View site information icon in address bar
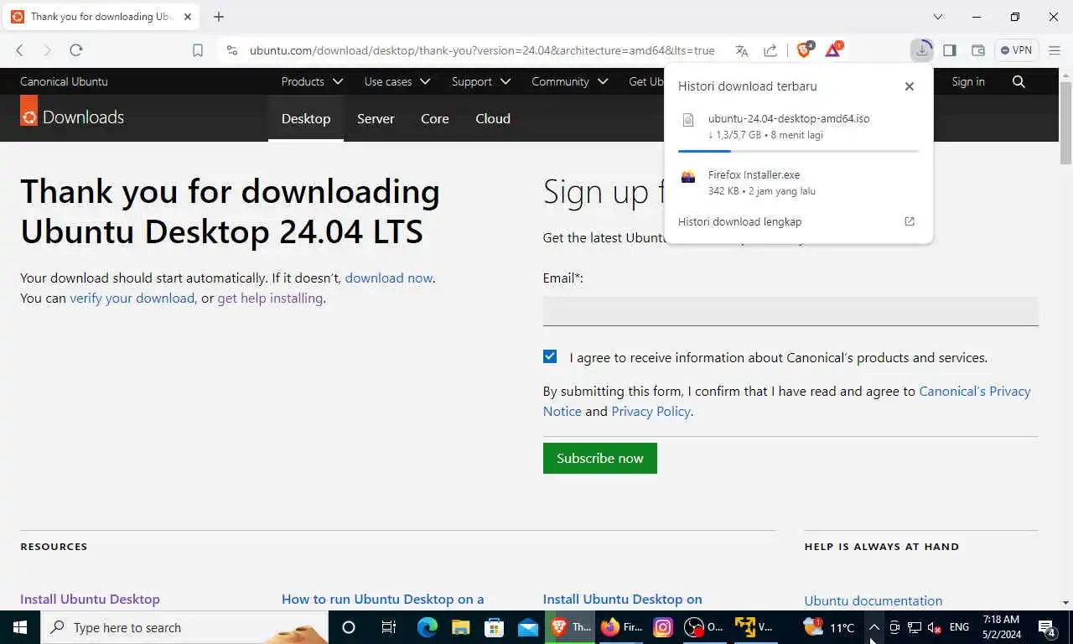This screenshot has height=644, width=1073. pyautogui.click(x=232, y=50)
